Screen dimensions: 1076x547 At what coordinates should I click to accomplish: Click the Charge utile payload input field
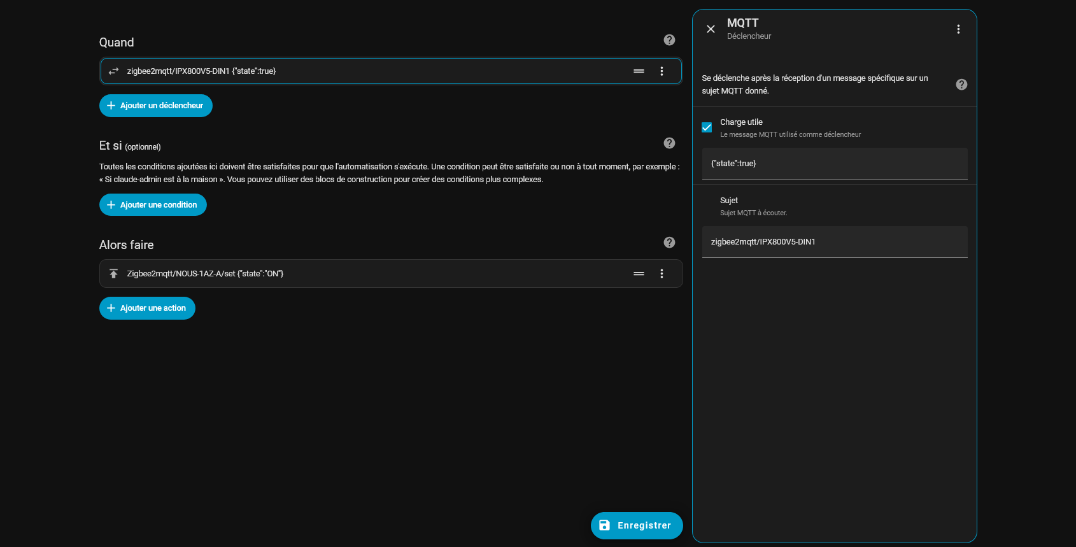834,164
